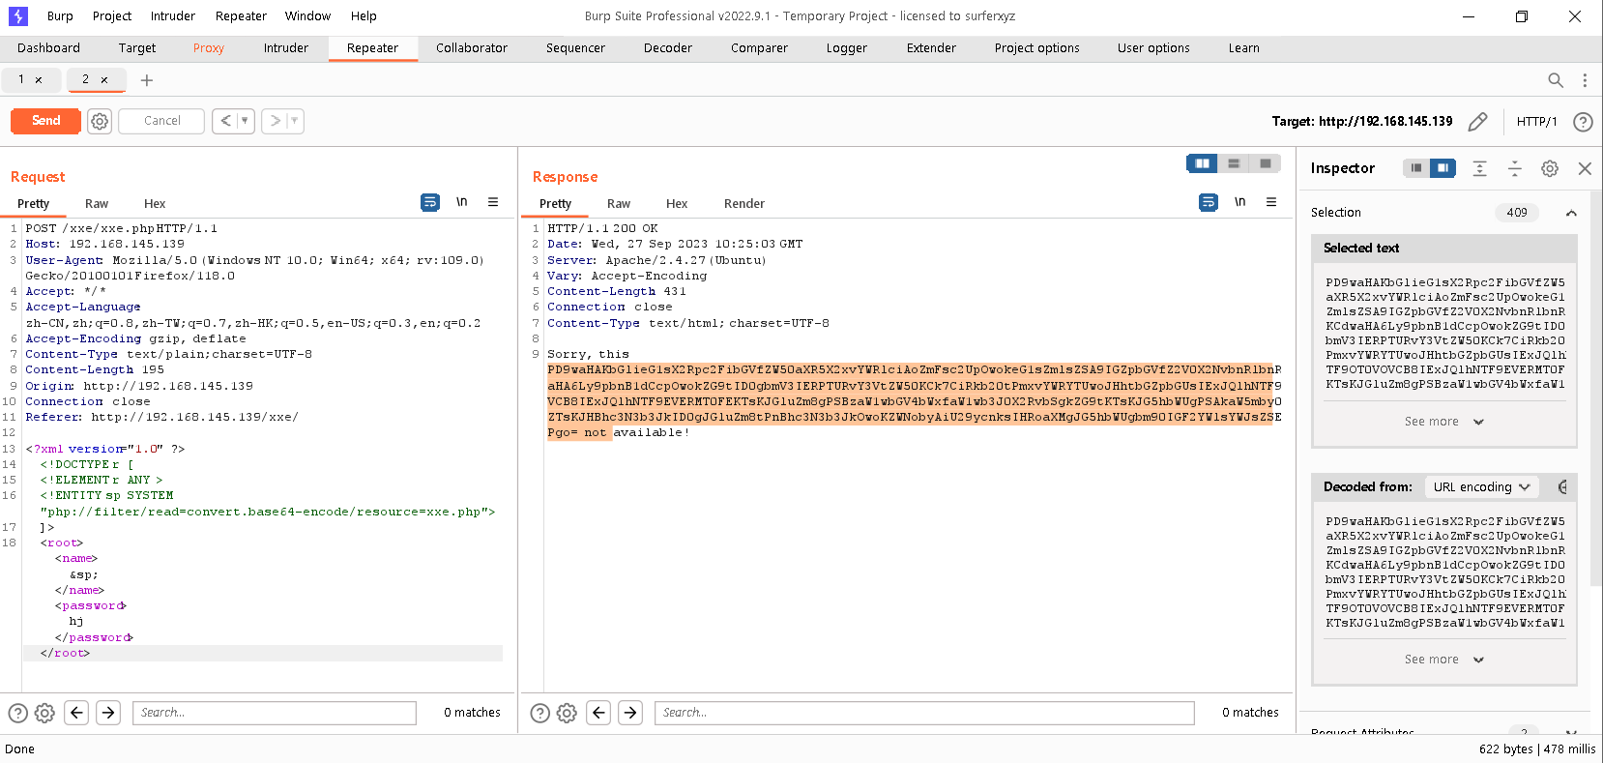Viewport: 1603px width, 763px height.
Task: Go forward to next request in history
Action: click(x=275, y=121)
